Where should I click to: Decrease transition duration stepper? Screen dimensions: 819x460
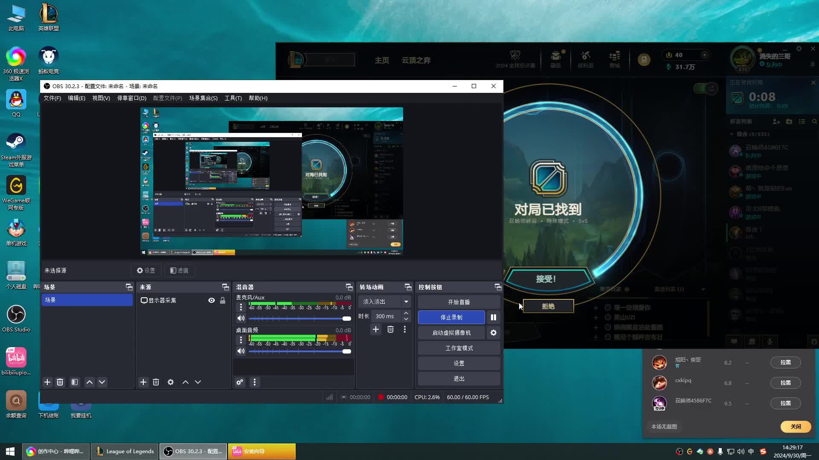pyautogui.click(x=406, y=319)
